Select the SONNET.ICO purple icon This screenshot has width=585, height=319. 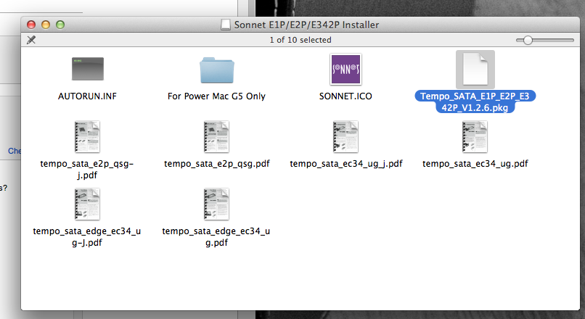(346, 70)
